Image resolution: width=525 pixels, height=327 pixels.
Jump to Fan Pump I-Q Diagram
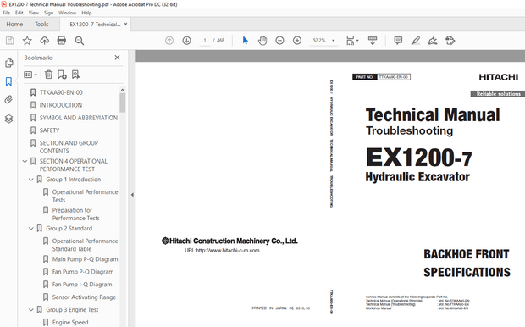point(82,285)
